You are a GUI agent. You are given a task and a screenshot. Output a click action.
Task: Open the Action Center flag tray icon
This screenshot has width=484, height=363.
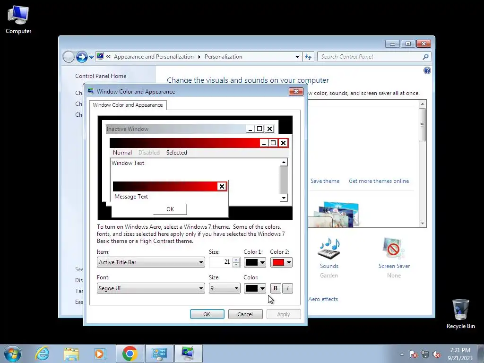pos(414,354)
